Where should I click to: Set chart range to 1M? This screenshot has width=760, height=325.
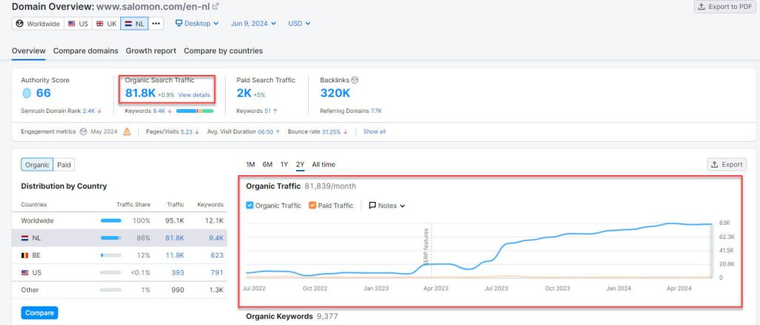pyautogui.click(x=250, y=165)
